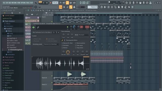Screen dimensions: 162x91
Task: Click the X to clear the sample file
Action: click(x=58, y=32)
